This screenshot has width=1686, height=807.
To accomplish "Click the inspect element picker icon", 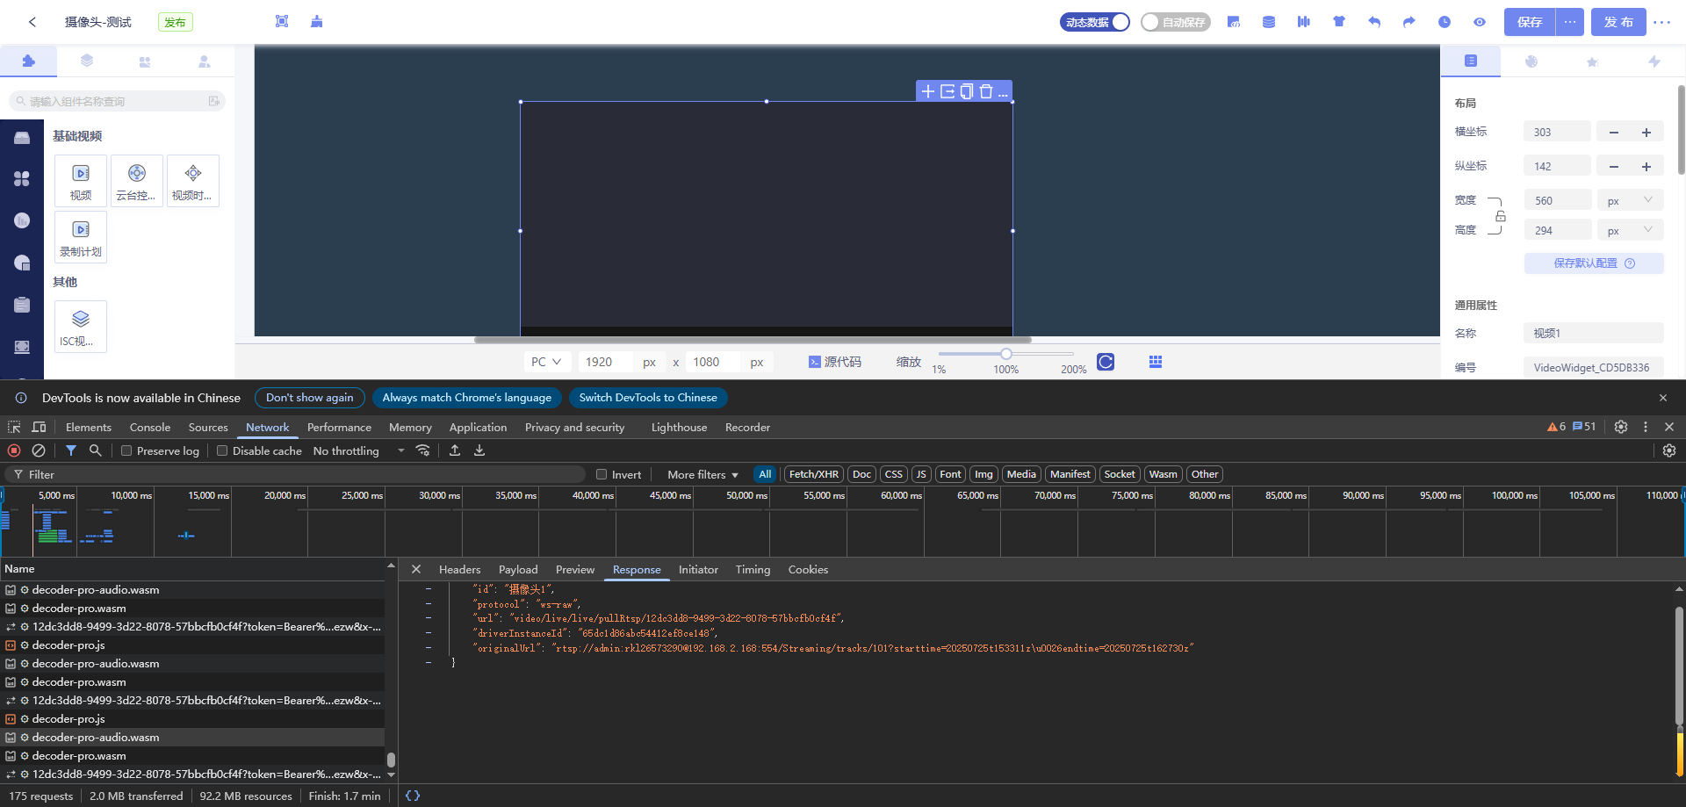I will pos(14,427).
